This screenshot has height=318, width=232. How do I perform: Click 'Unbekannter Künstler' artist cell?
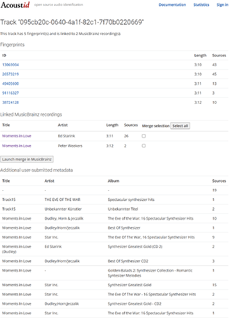coord(63,209)
